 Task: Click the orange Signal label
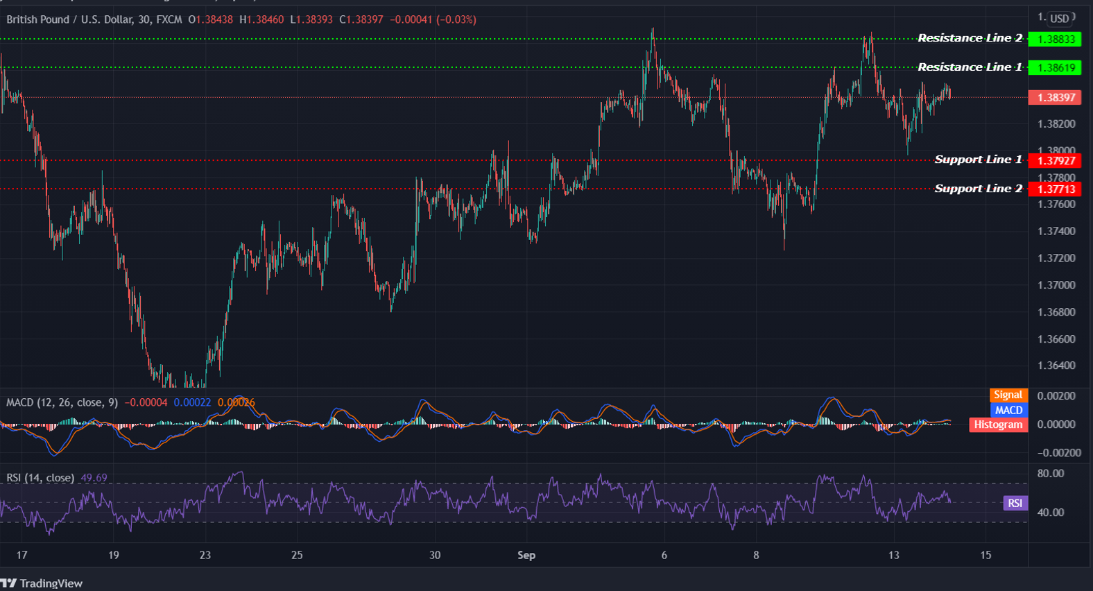point(1008,395)
